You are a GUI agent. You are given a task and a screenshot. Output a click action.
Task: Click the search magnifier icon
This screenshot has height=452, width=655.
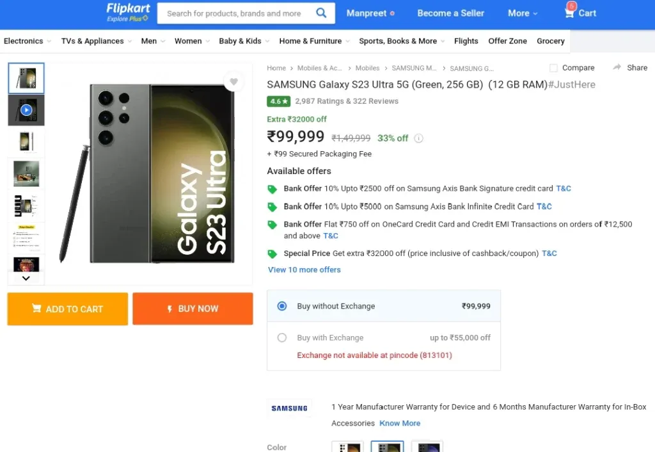pyautogui.click(x=321, y=13)
